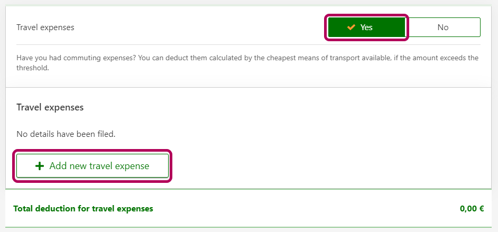Click the "Add new travel expense" green text
Viewport: 498px width, 232px height.
99,166
